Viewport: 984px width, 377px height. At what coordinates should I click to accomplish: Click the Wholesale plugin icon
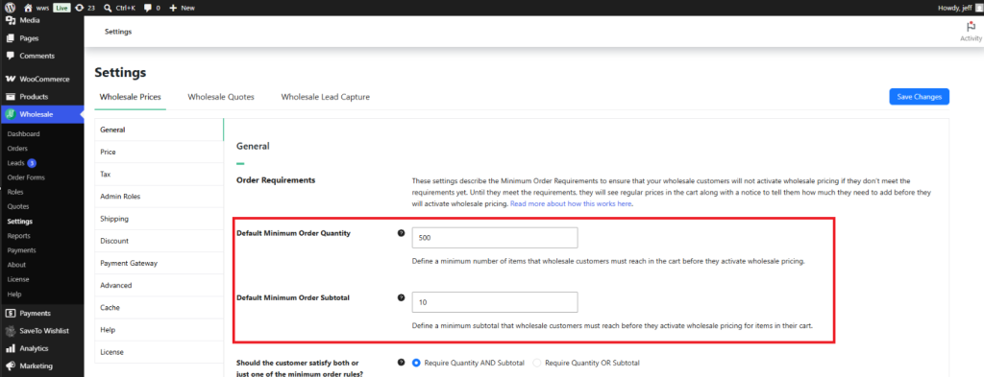point(10,114)
